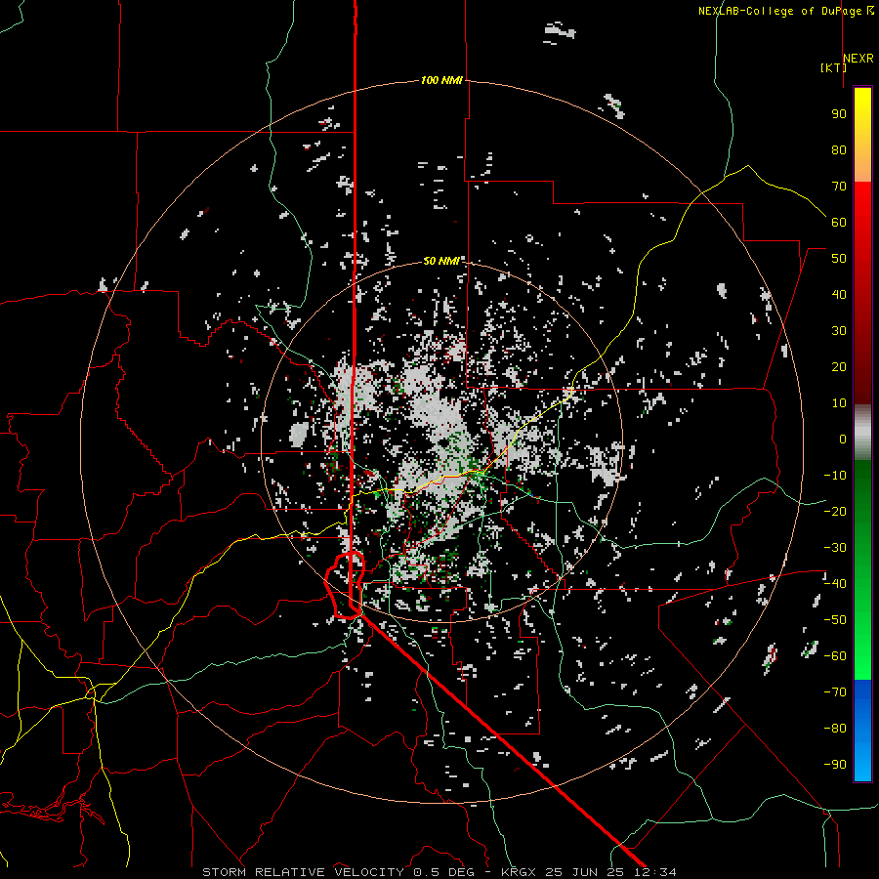Click the [KT] units label
The width and height of the screenshot is (879, 879).
834,67
